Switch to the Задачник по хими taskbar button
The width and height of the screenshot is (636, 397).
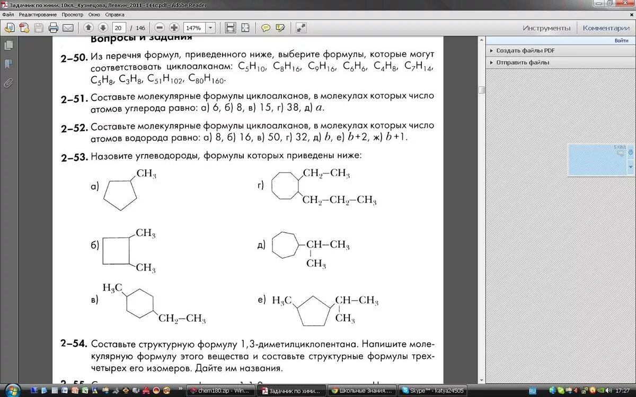pos(291,391)
